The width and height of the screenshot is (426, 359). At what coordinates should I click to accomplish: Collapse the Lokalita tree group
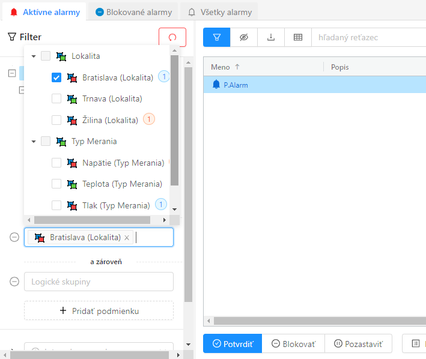34,56
